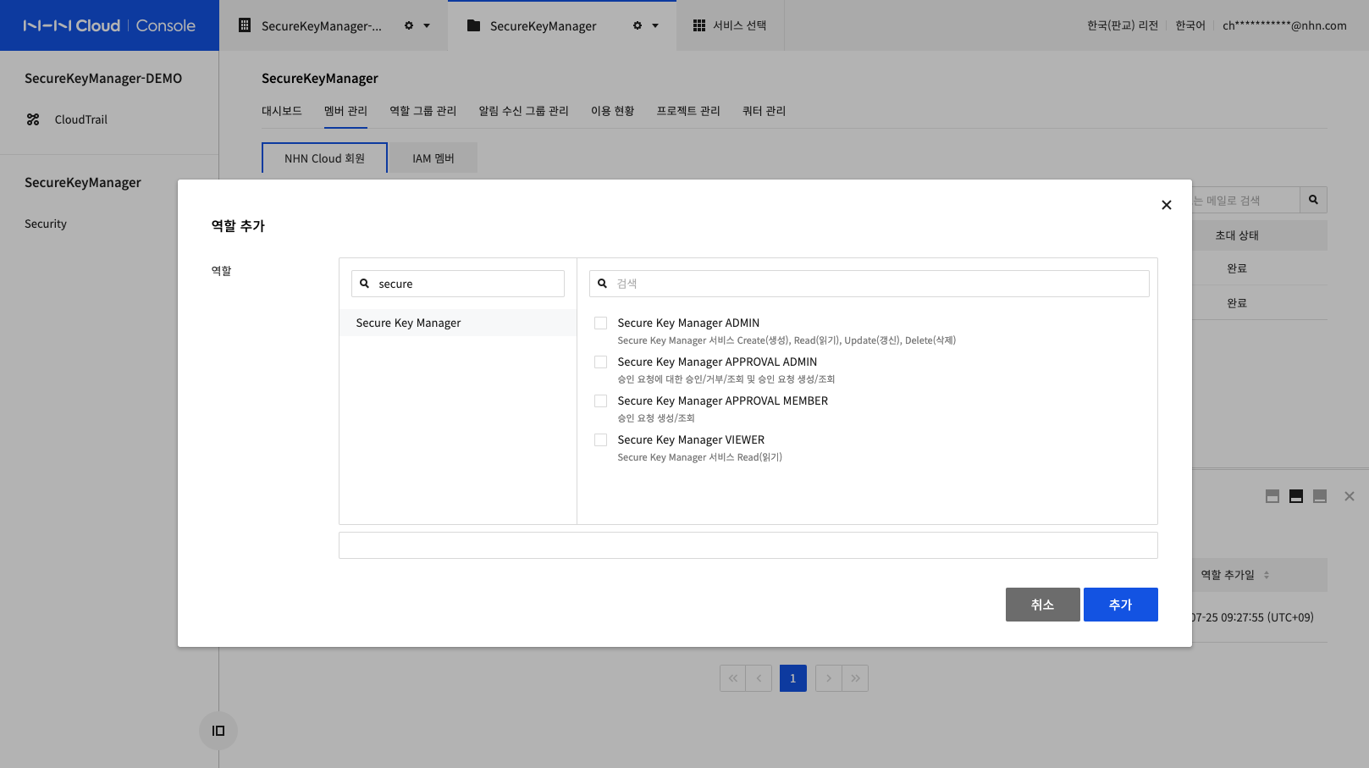The image size is (1369, 768).
Task: Click the member email search field
Action: click(x=1245, y=200)
